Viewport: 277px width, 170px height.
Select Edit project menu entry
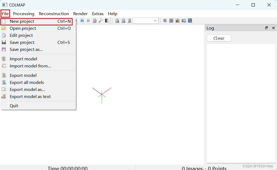38,35
